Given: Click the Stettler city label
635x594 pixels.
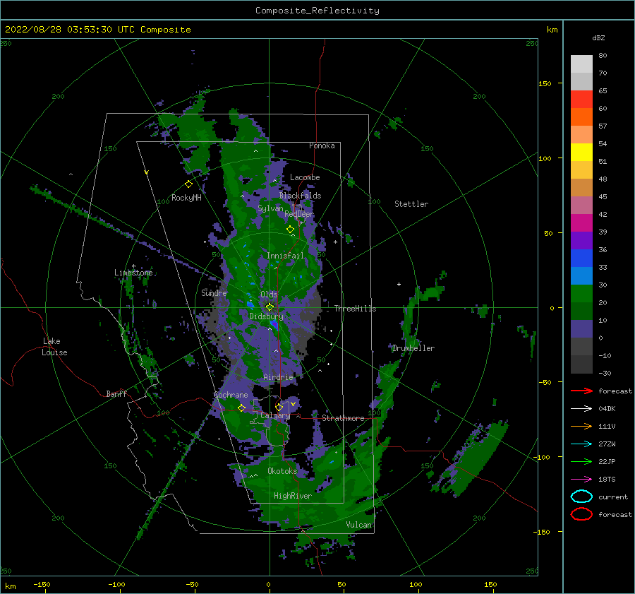Looking at the screenshot, I should [411, 204].
